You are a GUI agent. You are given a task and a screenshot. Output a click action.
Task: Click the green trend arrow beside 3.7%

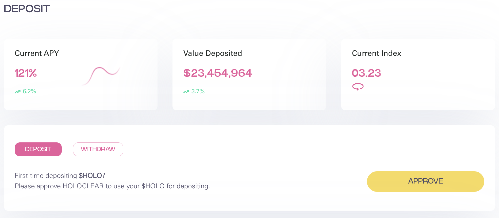186,92
